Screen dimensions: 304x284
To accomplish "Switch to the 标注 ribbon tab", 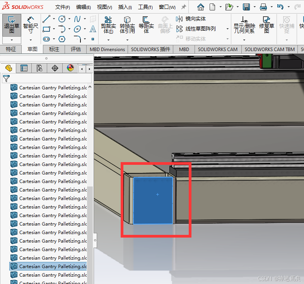I will tap(54, 49).
